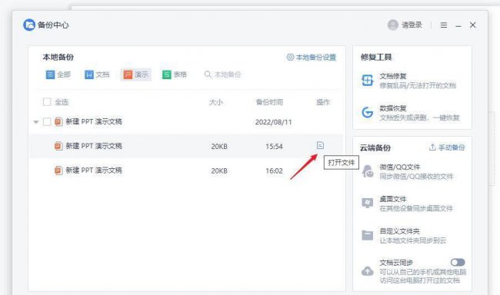
Task: Click PPT file icon of 16:02 row
Action: coord(58,171)
